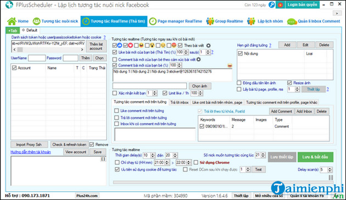The width and height of the screenshot is (346, 200).
Task: Click the blue key license icon
Action: coord(272,4)
